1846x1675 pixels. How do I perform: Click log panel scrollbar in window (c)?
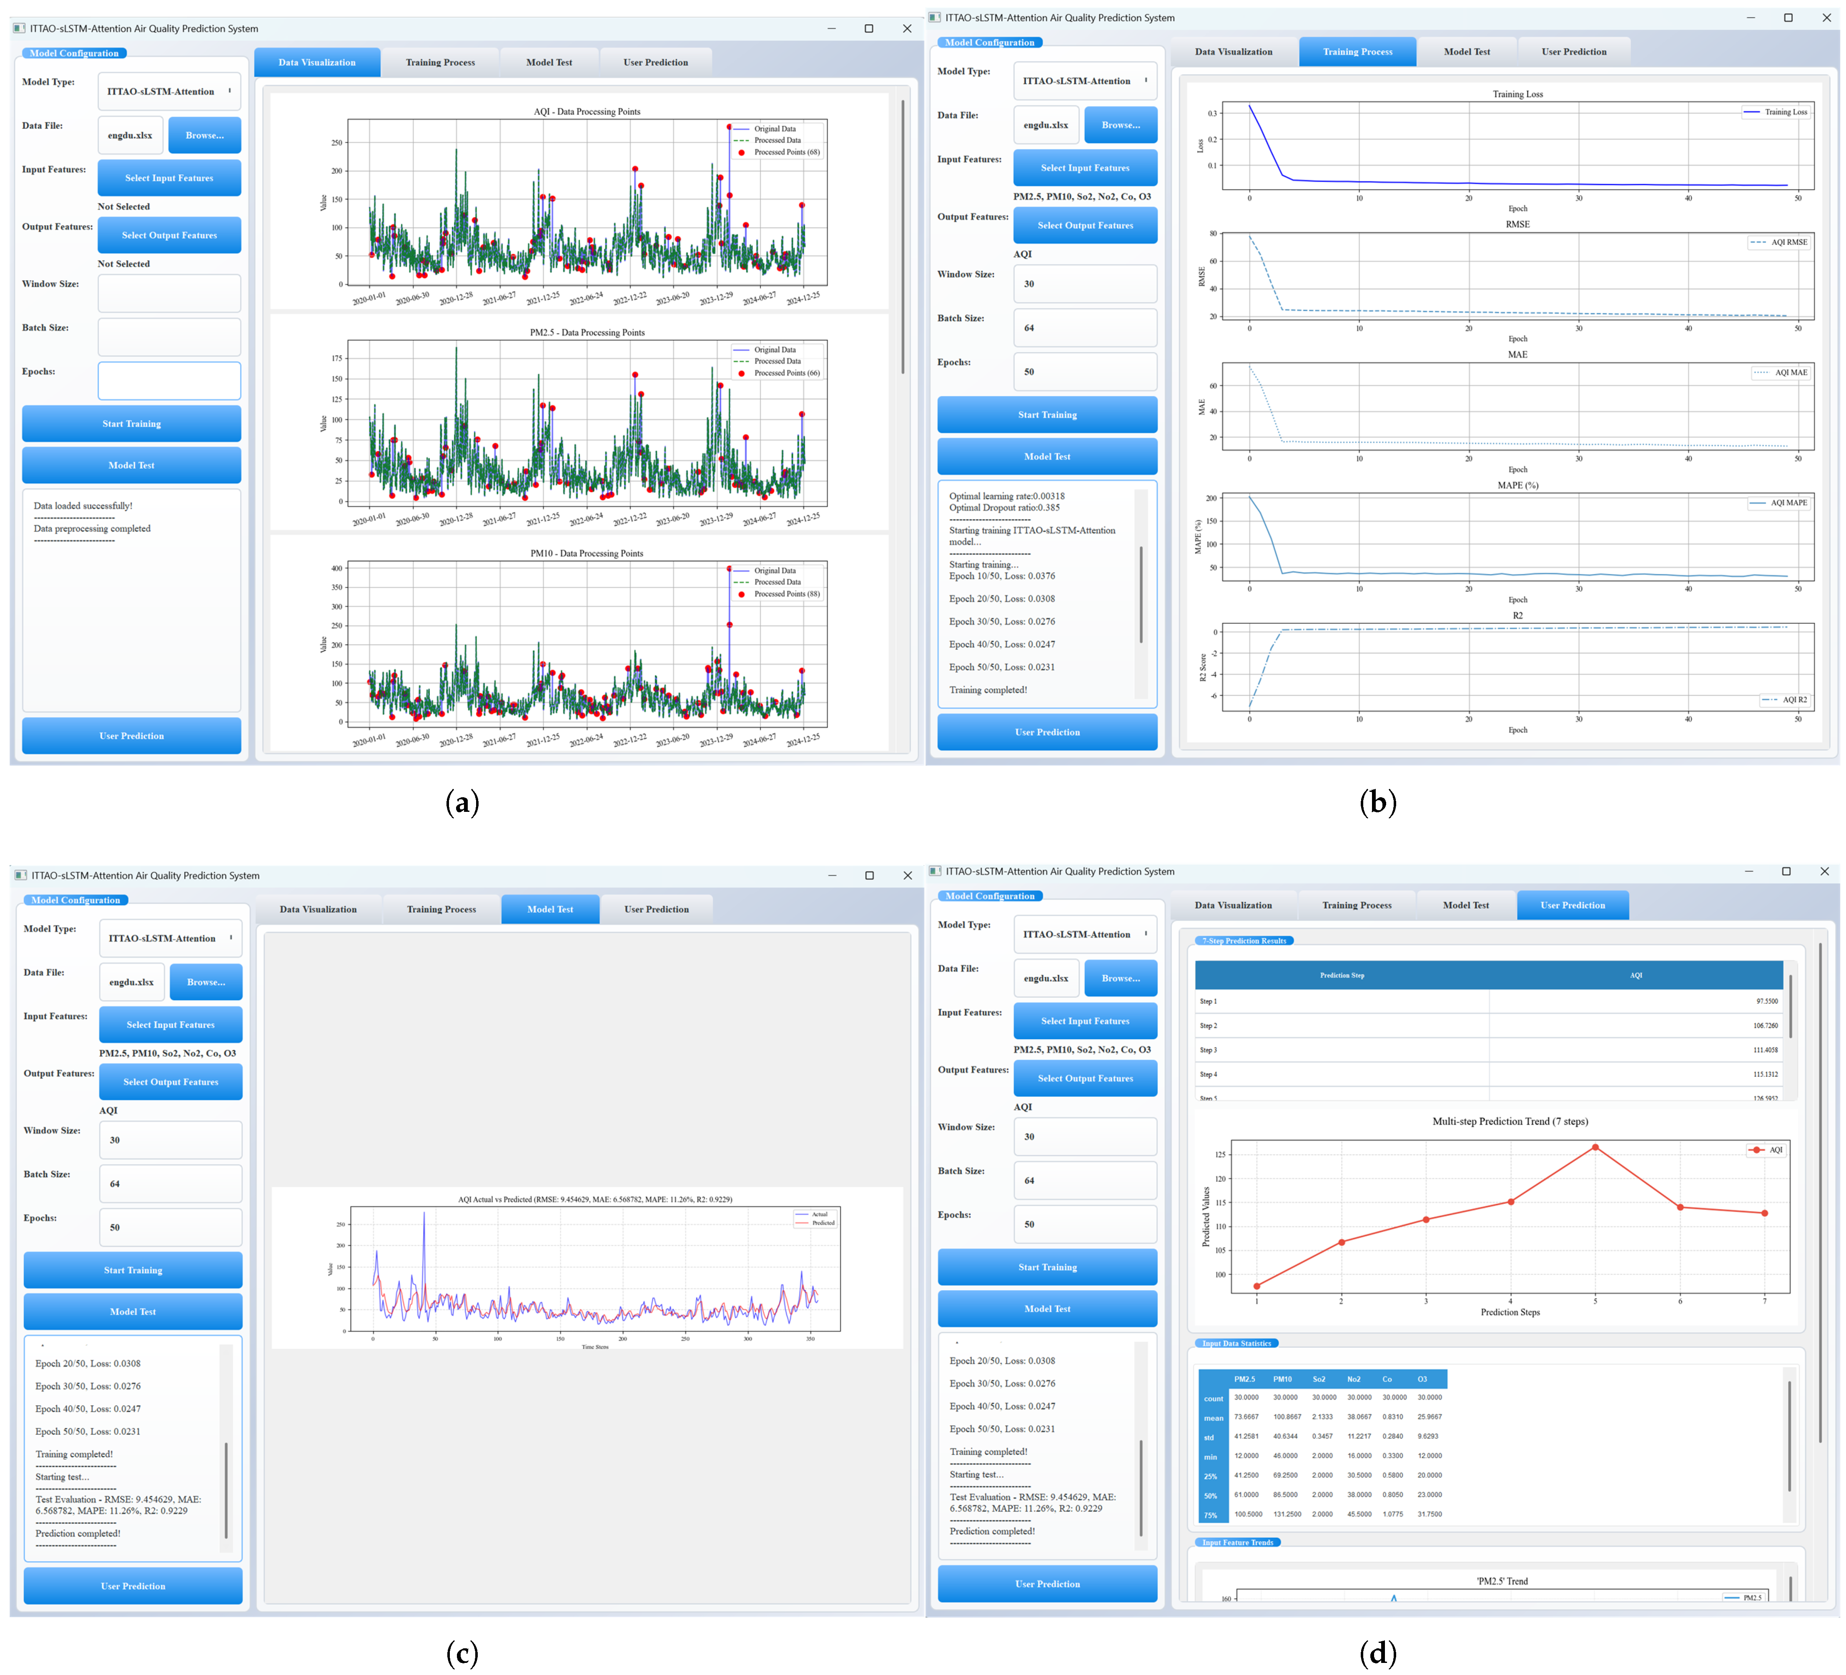click(x=226, y=1491)
